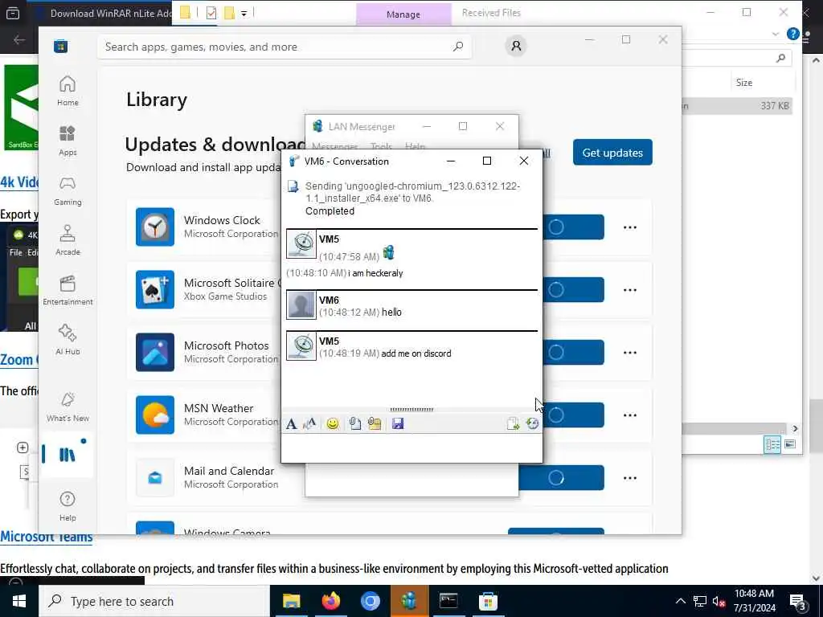Open Apps section in Store sidebar
Image resolution: width=823 pixels, height=617 pixels.
[68, 141]
